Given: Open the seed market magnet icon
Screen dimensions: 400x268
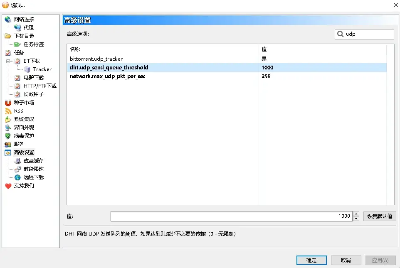Looking at the screenshot, I should pos(7,103).
